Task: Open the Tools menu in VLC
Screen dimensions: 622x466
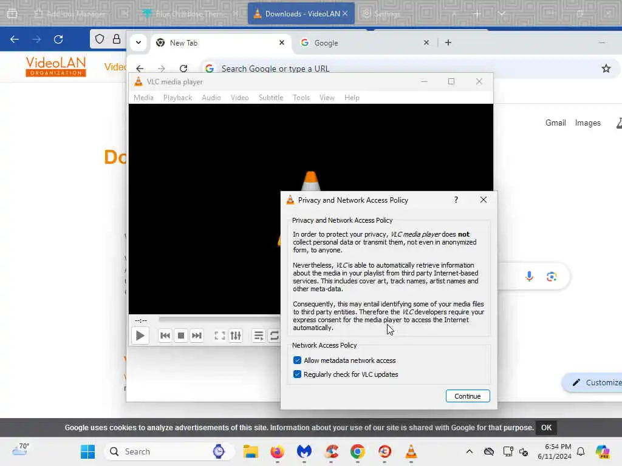Action: pos(301,98)
